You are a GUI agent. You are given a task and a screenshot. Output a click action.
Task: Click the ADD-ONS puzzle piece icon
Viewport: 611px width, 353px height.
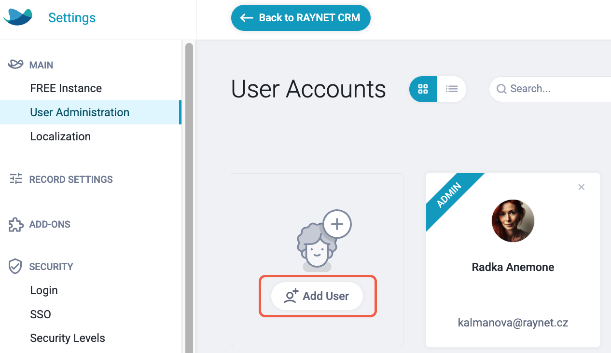click(16, 224)
